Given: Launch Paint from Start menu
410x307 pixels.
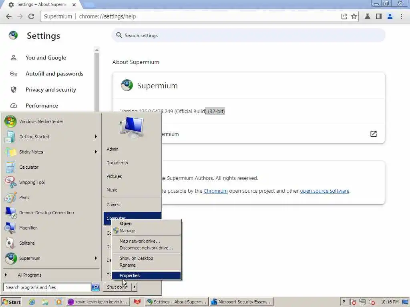Looking at the screenshot, I should tap(51, 197).
